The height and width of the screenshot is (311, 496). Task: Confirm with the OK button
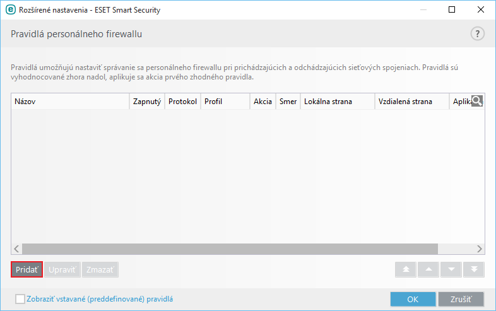click(413, 299)
